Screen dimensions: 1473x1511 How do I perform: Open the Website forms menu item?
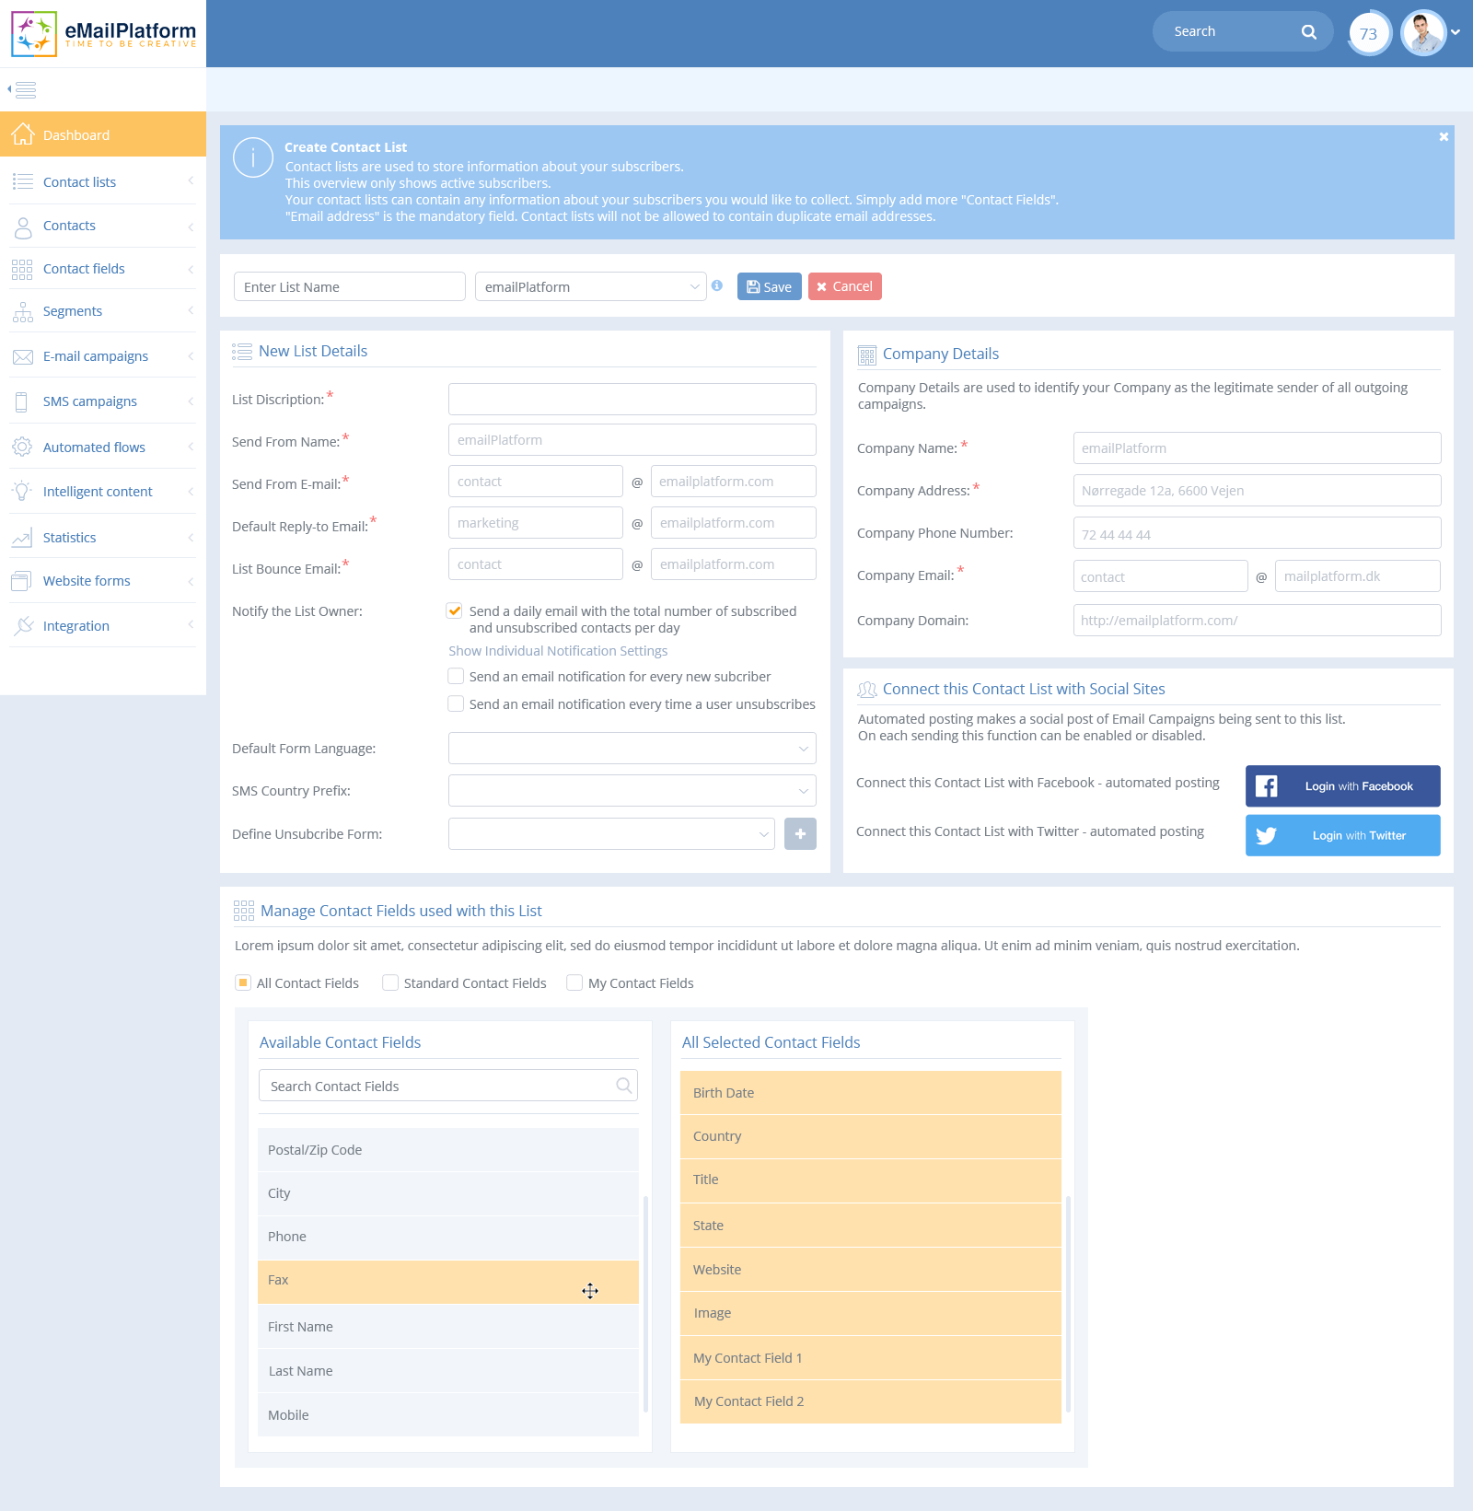point(103,581)
